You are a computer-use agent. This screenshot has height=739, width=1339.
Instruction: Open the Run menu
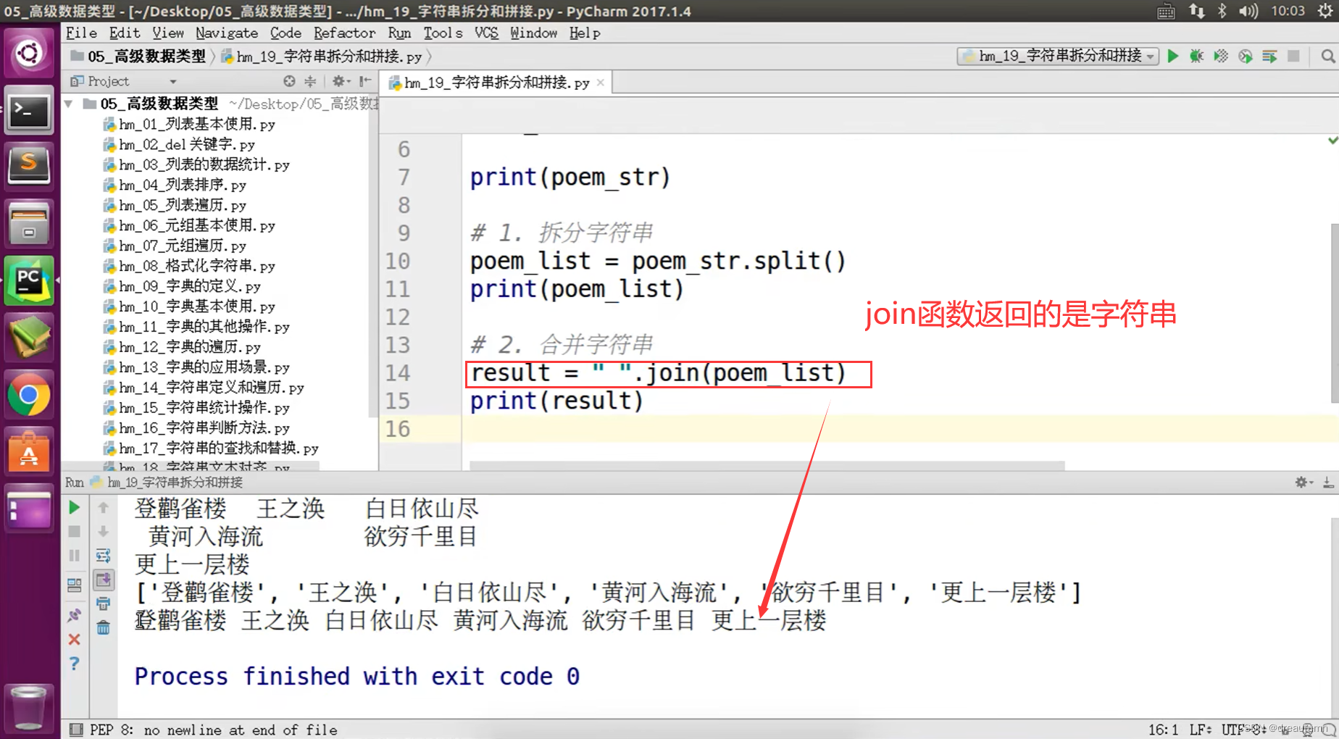point(399,33)
